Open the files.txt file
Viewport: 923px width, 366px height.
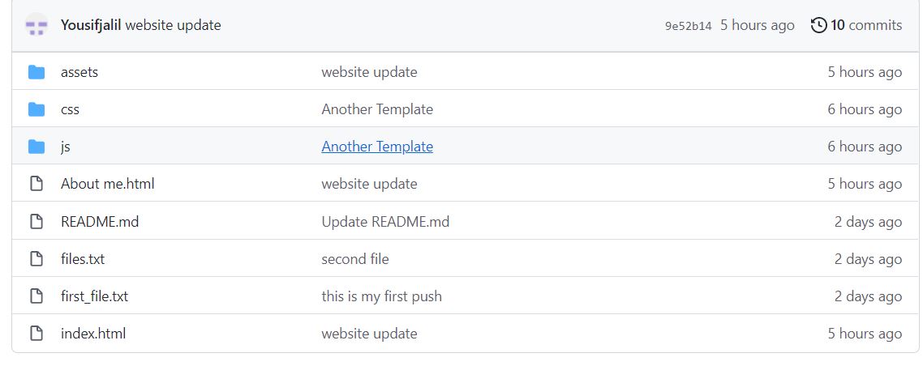[83, 259]
